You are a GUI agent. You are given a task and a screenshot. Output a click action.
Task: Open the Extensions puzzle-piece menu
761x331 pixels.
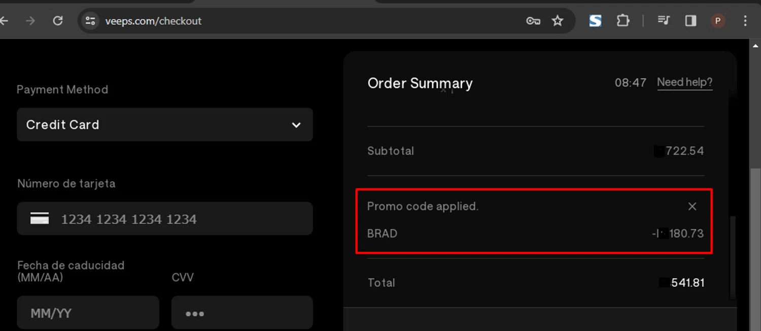pos(622,21)
